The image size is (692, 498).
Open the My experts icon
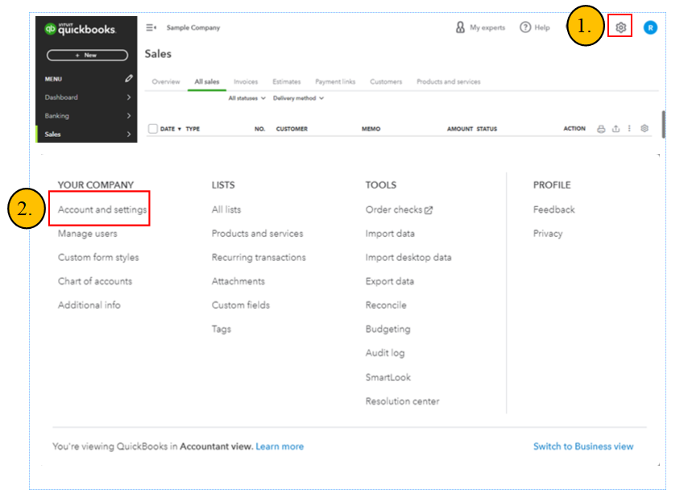tap(461, 27)
